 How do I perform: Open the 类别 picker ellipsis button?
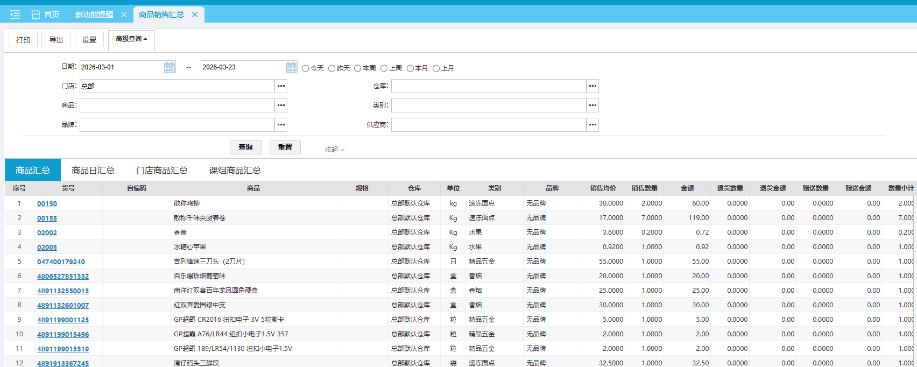tap(592, 105)
